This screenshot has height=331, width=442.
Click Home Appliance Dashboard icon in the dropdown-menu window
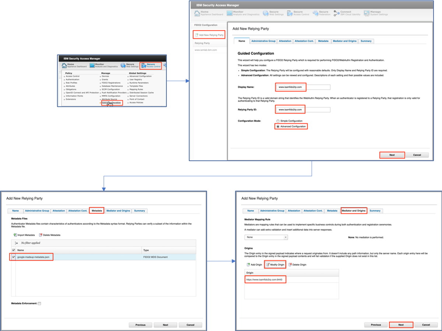coord(64,65)
